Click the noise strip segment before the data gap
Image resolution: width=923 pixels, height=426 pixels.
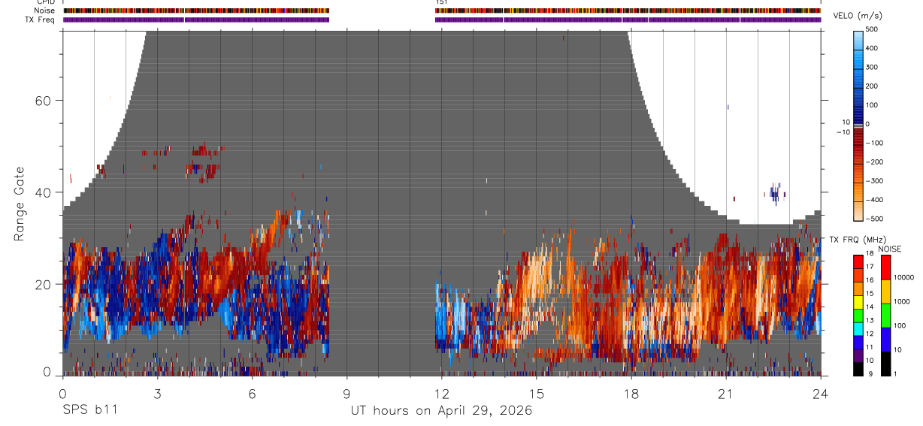pyautogui.click(x=196, y=11)
